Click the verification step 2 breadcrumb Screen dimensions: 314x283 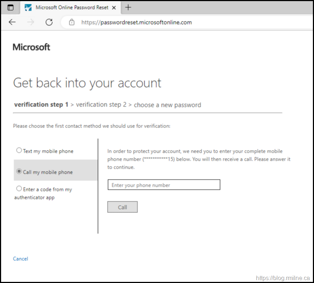[101, 105]
